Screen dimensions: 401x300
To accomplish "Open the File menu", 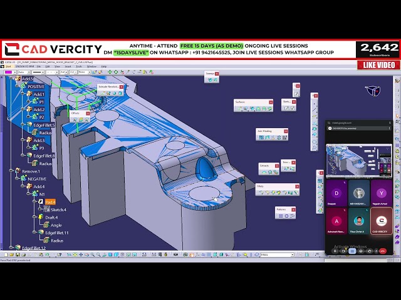I will tap(39, 67).
